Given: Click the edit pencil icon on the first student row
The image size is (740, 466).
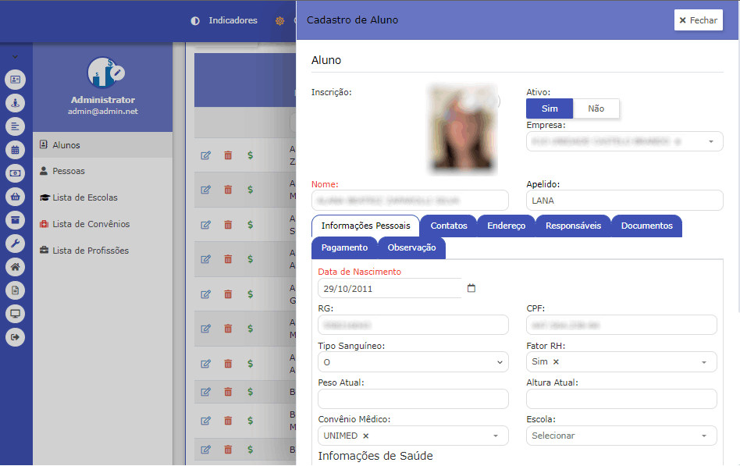Looking at the screenshot, I should click(205, 155).
